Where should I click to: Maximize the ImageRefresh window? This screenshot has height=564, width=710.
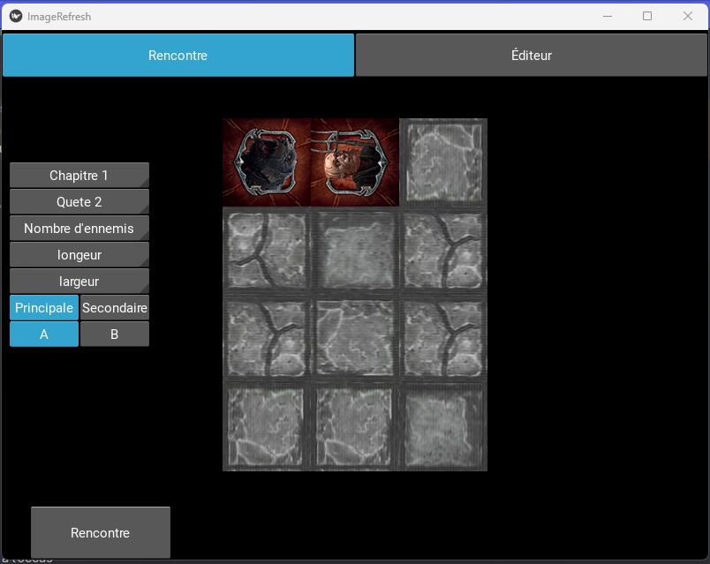click(x=647, y=16)
